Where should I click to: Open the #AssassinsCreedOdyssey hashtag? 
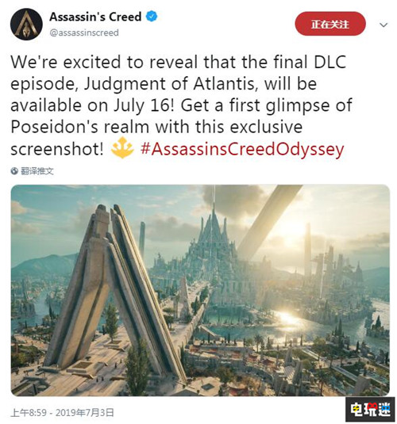242,149
